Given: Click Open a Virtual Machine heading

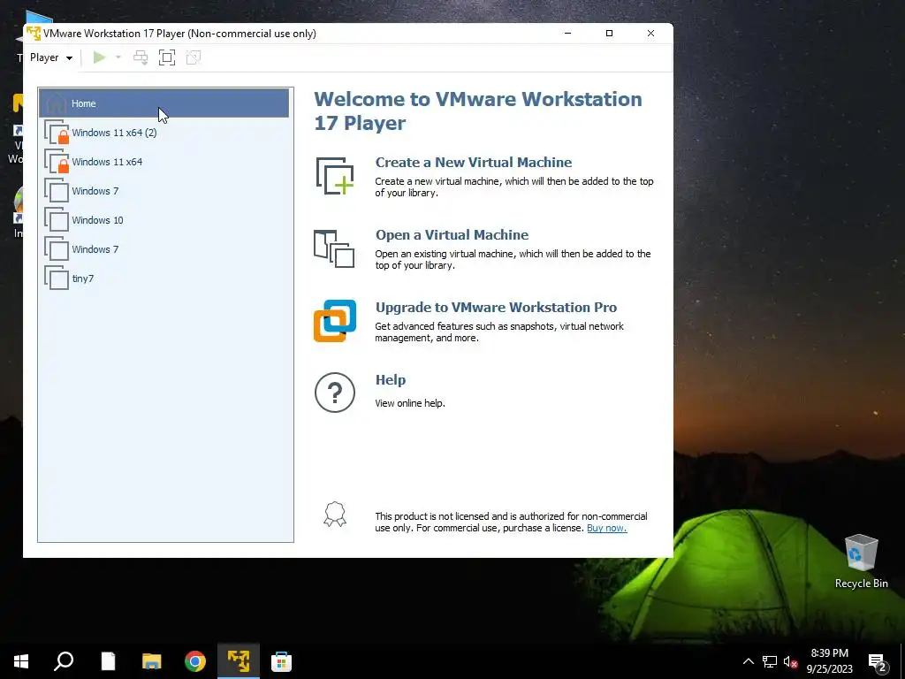Looking at the screenshot, I should pos(452,235).
